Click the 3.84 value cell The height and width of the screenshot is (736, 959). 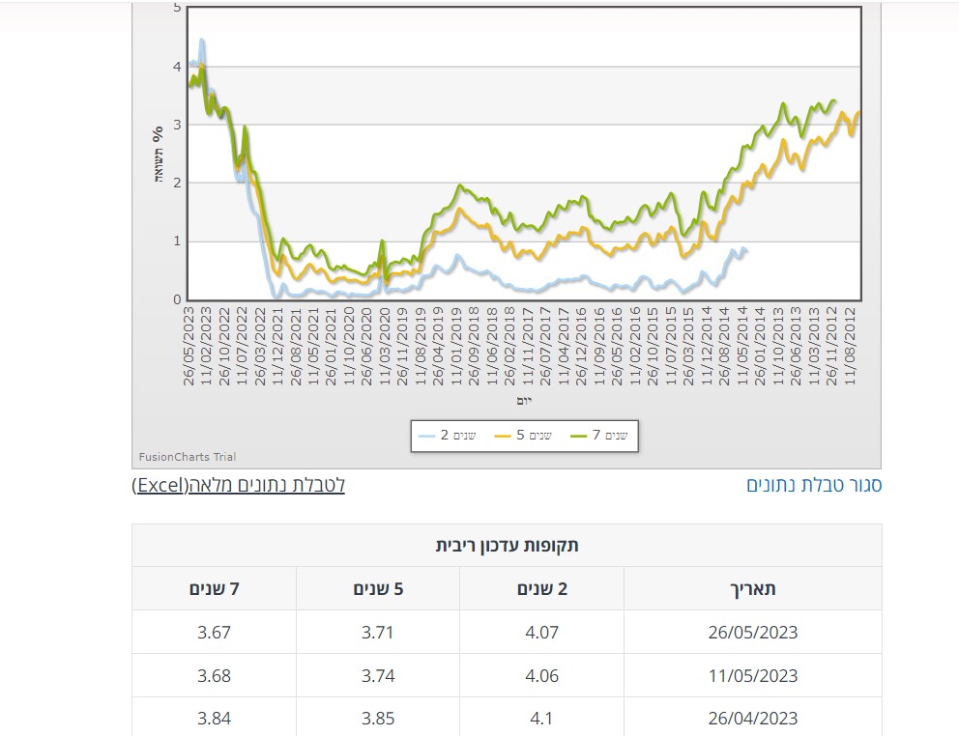tap(214, 718)
